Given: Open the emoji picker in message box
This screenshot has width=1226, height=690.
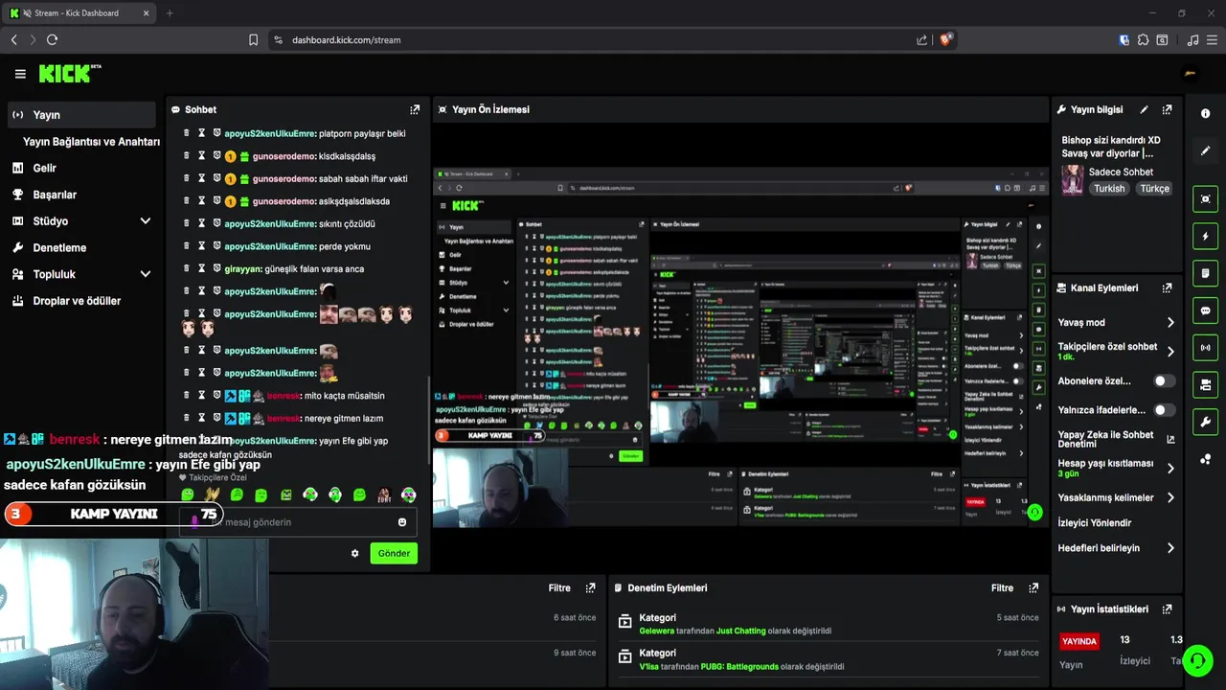Looking at the screenshot, I should click(x=402, y=522).
